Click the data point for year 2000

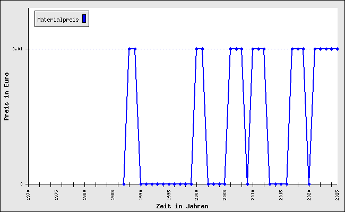point(196,49)
